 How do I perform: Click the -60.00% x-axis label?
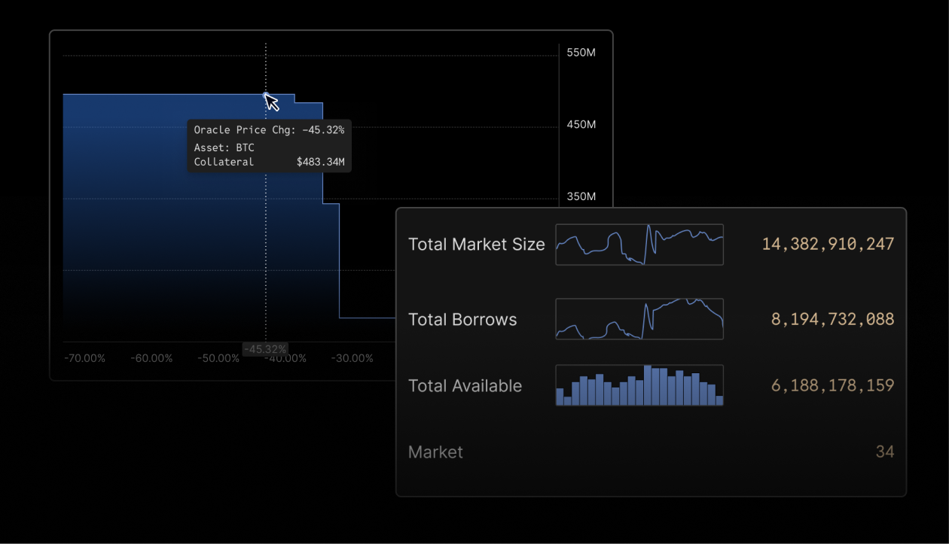(151, 358)
